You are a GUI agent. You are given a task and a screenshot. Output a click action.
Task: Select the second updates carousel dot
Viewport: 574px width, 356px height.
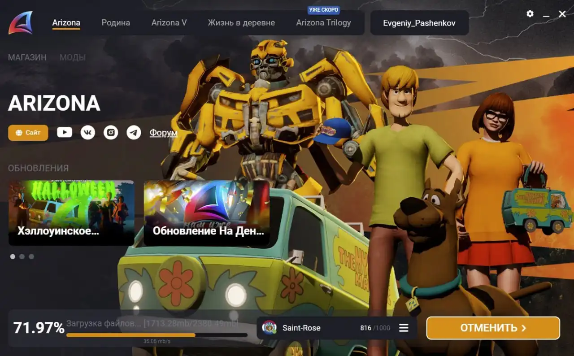point(22,256)
